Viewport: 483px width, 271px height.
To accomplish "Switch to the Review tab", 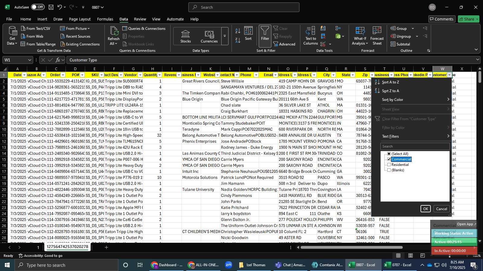I will coord(140,19).
